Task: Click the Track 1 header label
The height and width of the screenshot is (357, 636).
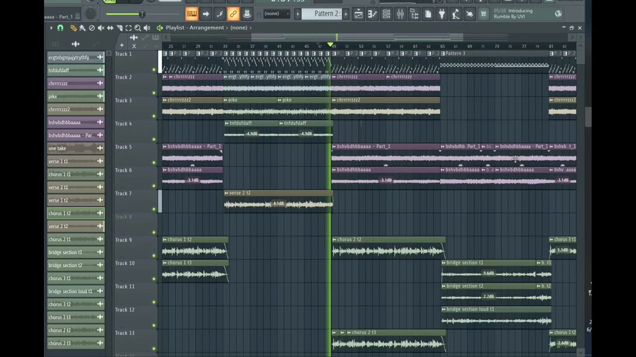Action: coord(123,54)
